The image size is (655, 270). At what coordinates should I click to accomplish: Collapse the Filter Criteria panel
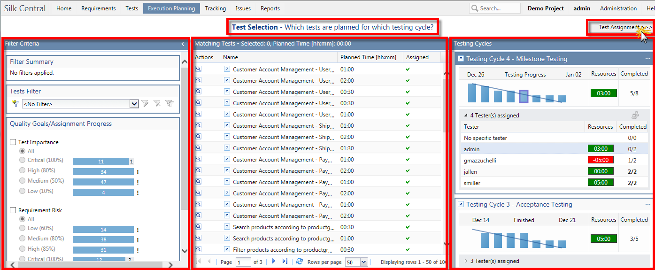(x=183, y=44)
